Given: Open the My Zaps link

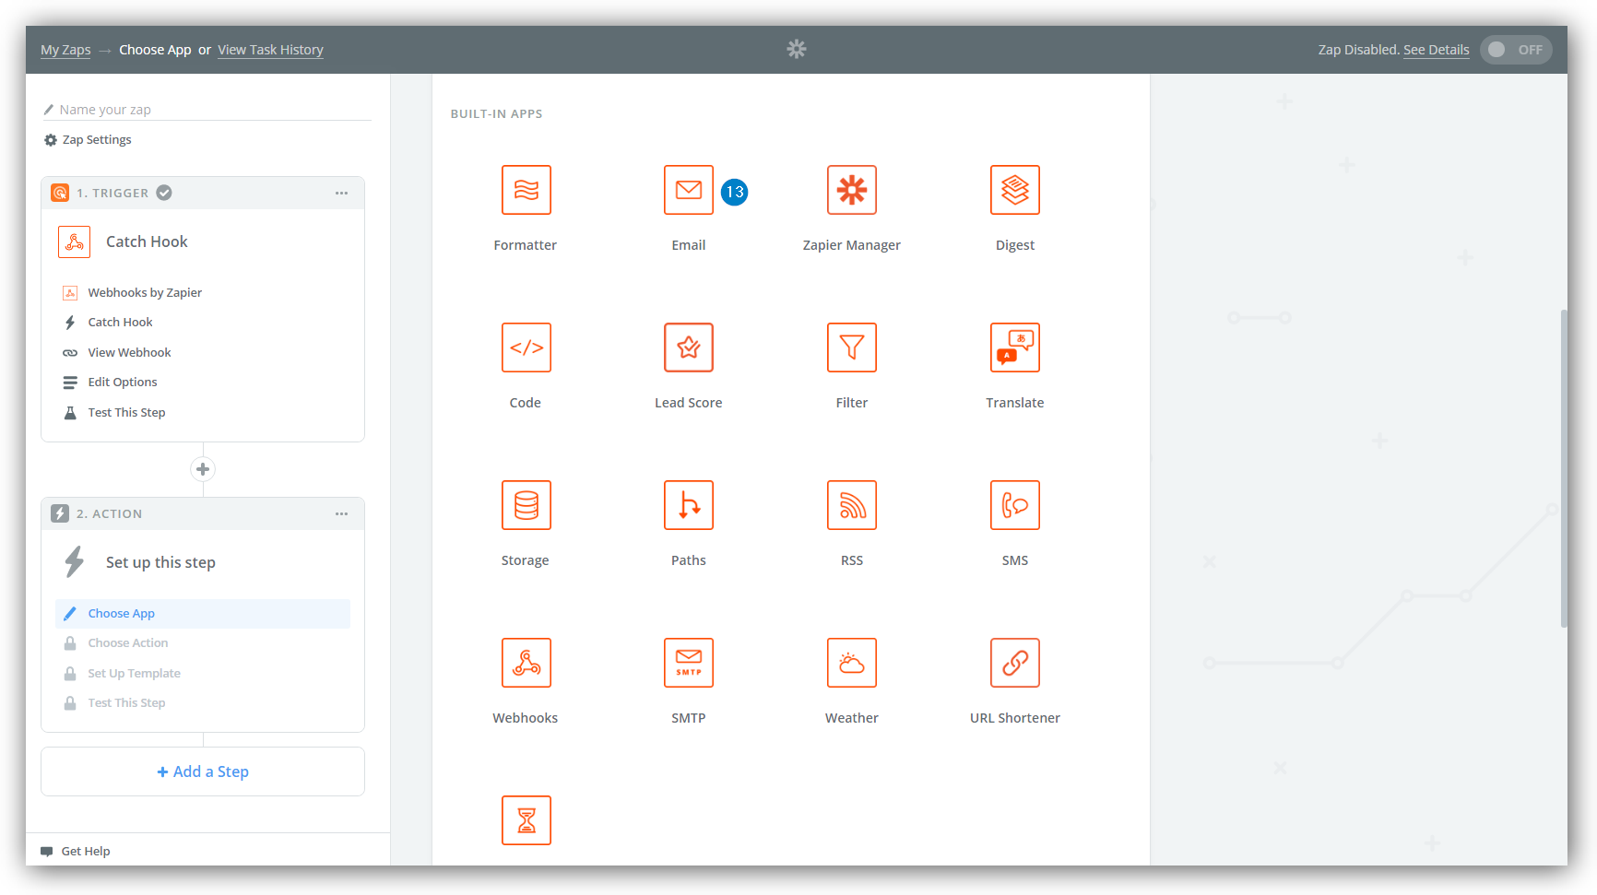Looking at the screenshot, I should click(x=65, y=50).
